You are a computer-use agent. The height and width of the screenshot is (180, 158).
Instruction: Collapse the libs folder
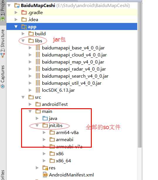(x=23, y=41)
